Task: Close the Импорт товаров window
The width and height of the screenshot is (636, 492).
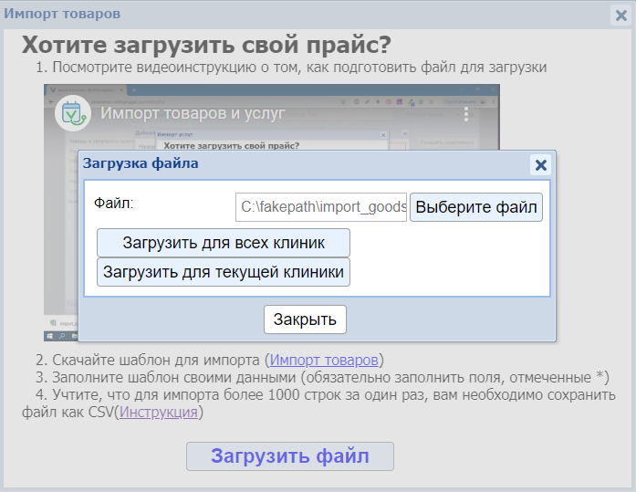Action: point(620,15)
